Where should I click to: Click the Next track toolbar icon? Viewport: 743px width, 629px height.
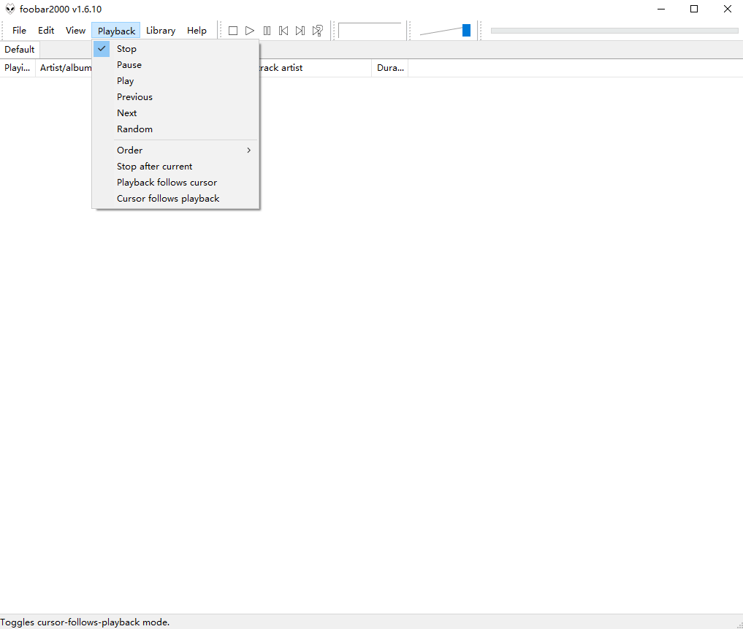point(300,31)
